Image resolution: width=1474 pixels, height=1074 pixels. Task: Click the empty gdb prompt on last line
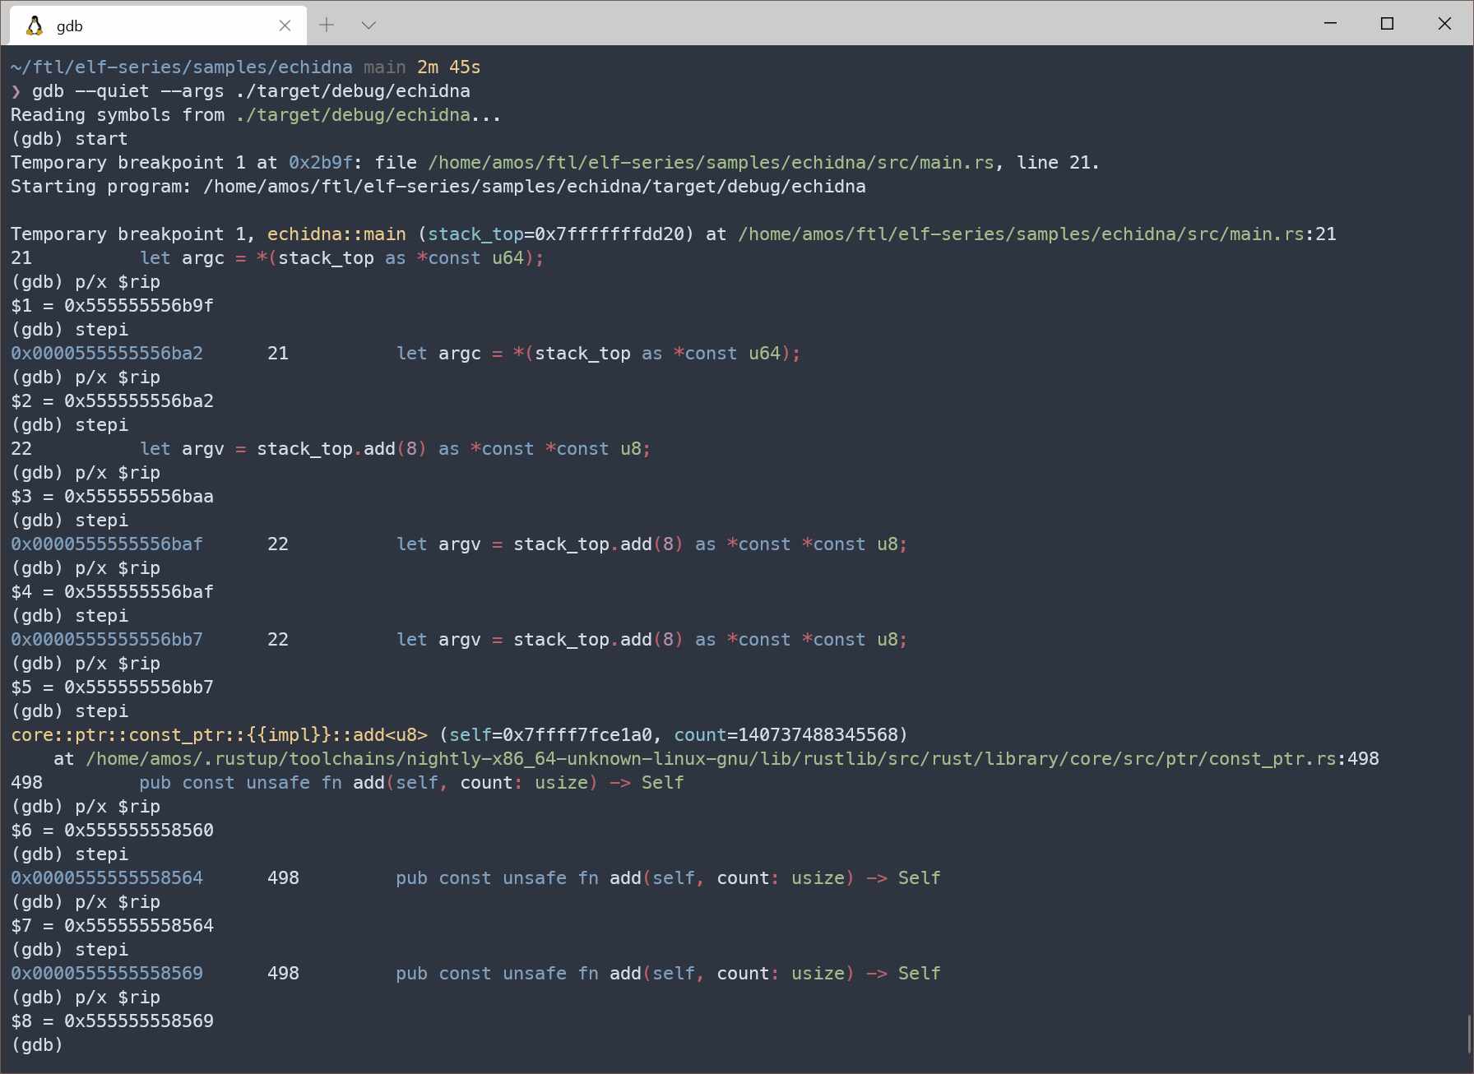pyautogui.click(x=37, y=1045)
